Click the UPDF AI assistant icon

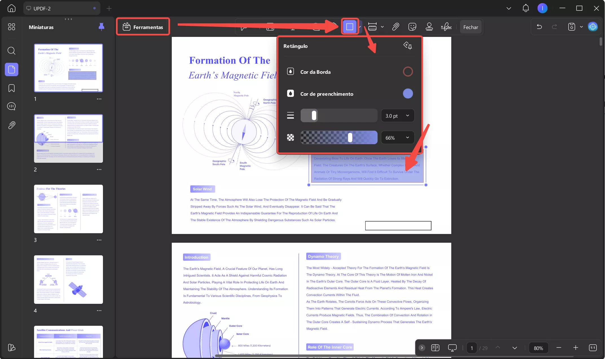pos(593,27)
